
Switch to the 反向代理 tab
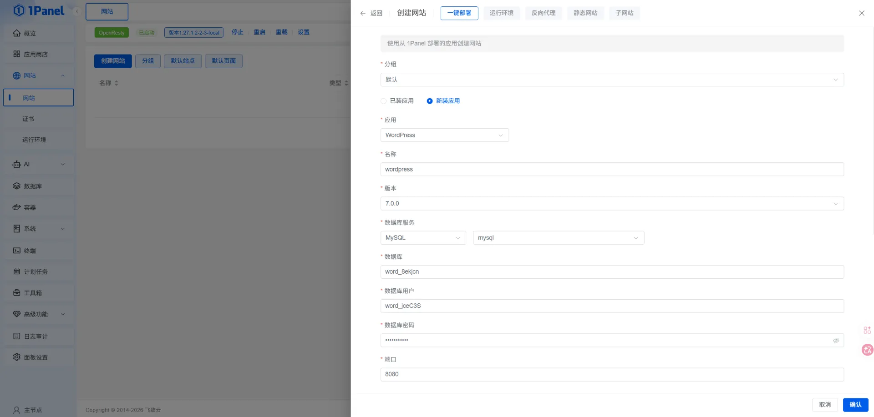pyautogui.click(x=544, y=13)
